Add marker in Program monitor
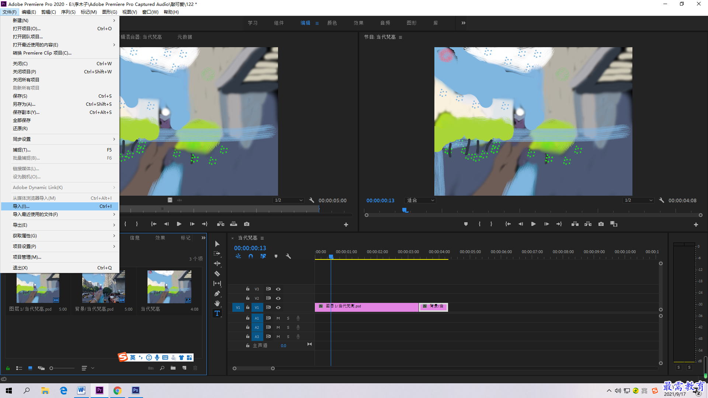 (x=466, y=224)
